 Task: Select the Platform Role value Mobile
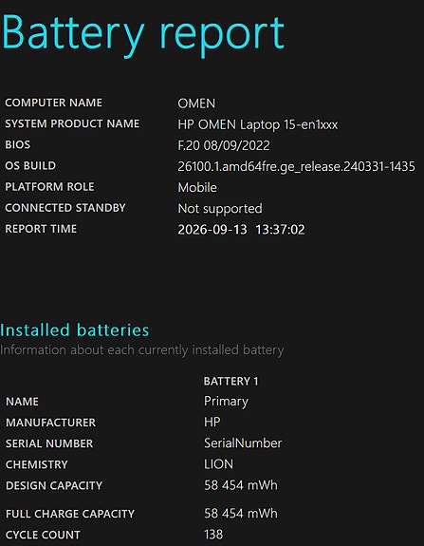coord(197,188)
